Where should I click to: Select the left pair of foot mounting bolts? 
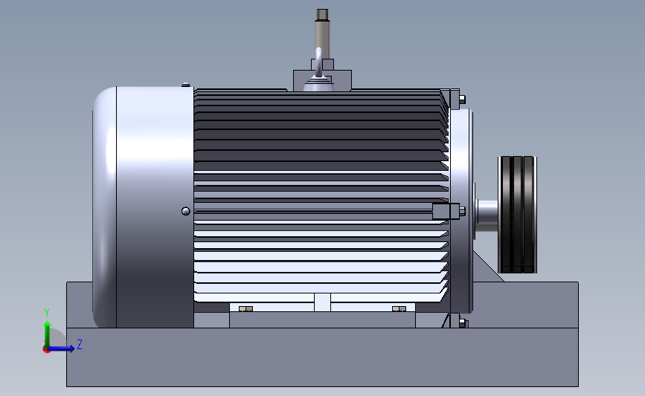click(246, 309)
